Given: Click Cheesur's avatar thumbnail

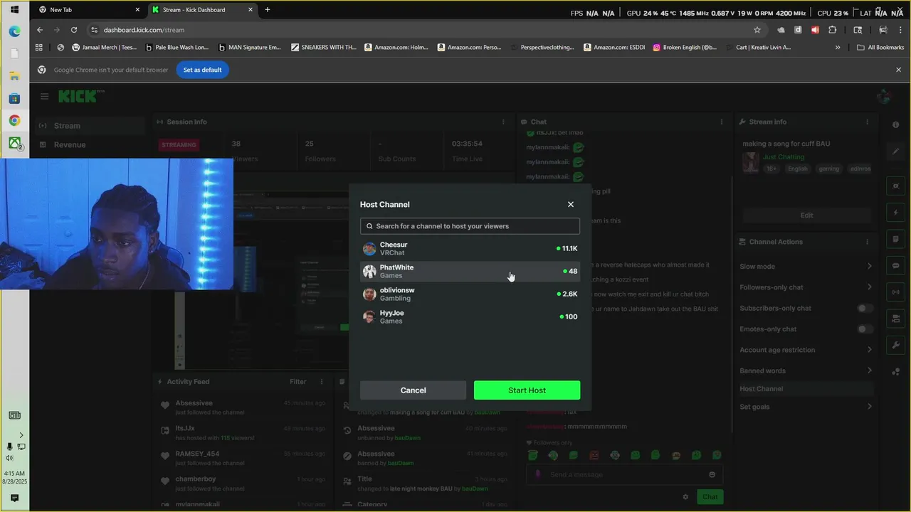Looking at the screenshot, I should (x=369, y=249).
